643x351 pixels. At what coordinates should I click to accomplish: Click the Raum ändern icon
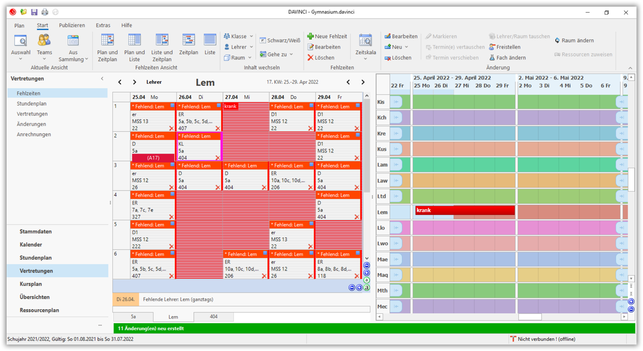(573, 40)
